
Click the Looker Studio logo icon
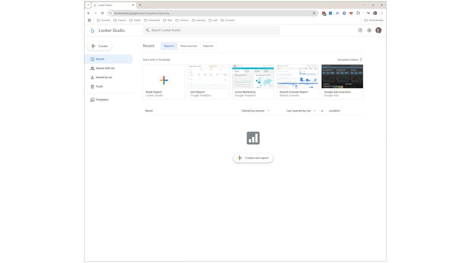click(x=93, y=30)
